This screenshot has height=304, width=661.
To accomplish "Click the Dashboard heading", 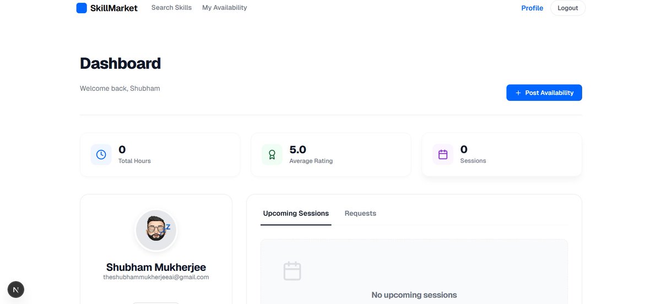I will [x=121, y=63].
